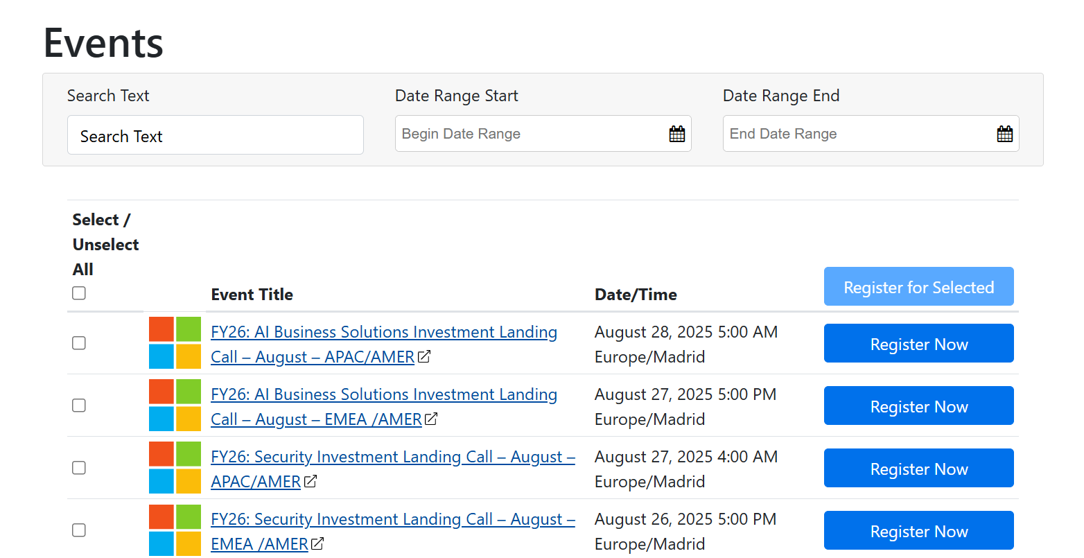Open the Date Range Start calendar icon

pos(676,134)
